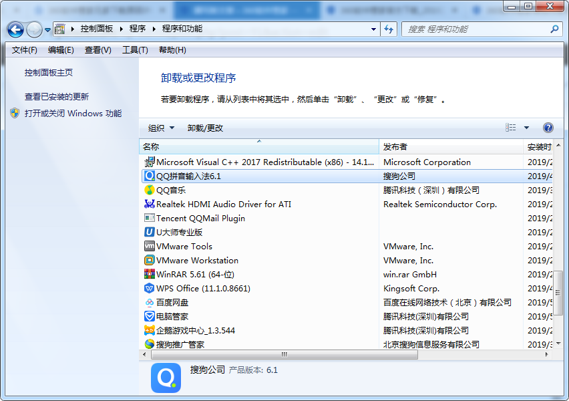Open the 组织 dropdown menu
Screen dimensions: 569x401
(161, 128)
